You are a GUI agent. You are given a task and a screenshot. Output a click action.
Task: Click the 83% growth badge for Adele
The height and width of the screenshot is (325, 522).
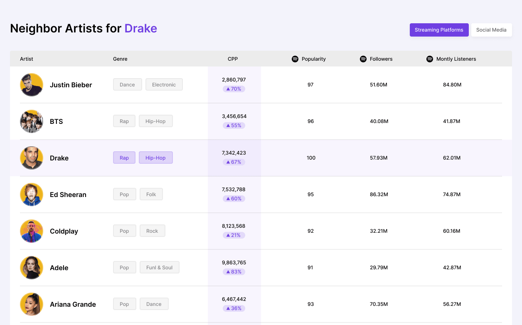(x=234, y=272)
